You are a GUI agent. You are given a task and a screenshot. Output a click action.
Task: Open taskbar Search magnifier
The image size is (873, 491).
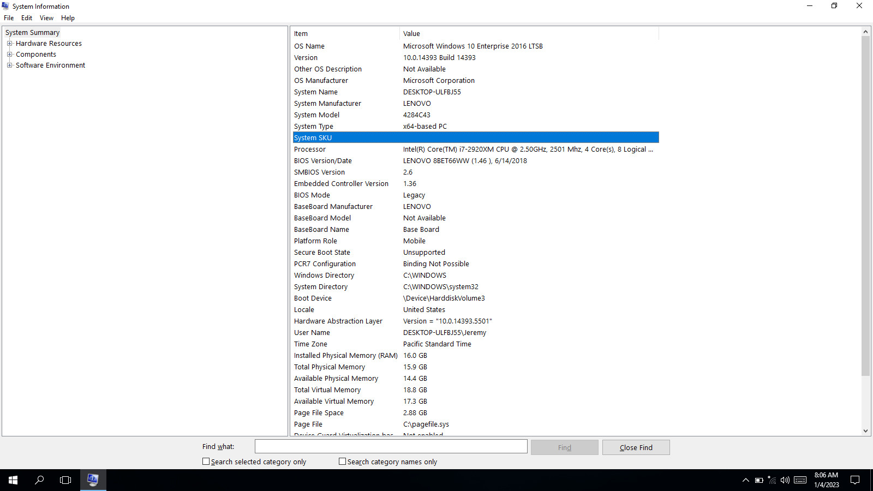[x=39, y=480]
